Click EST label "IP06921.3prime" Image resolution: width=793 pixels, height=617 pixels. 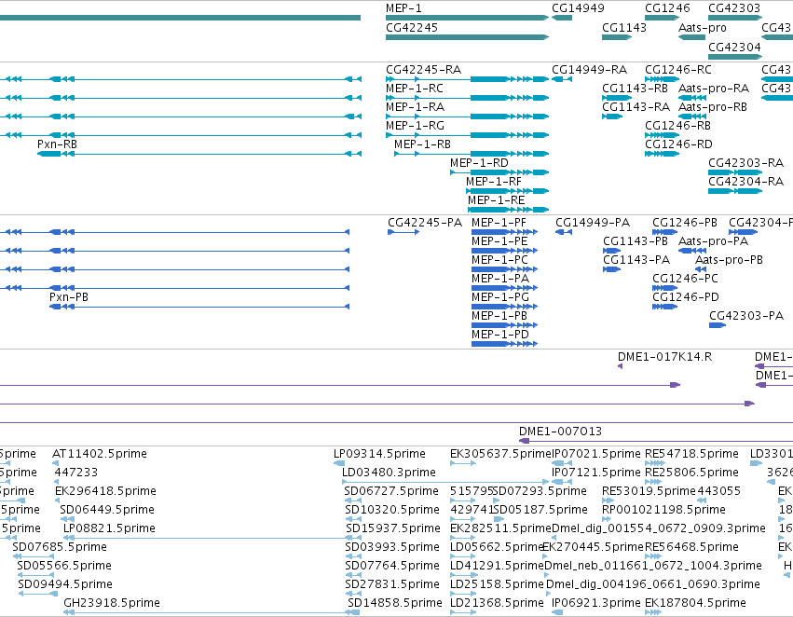[x=596, y=603]
